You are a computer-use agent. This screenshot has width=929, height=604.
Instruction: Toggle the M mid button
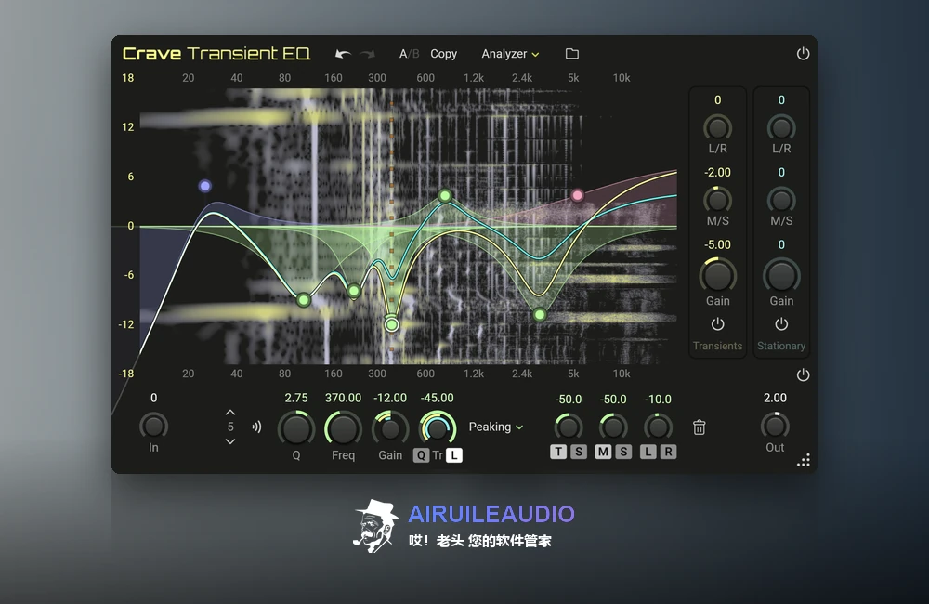click(x=603, y=452)
